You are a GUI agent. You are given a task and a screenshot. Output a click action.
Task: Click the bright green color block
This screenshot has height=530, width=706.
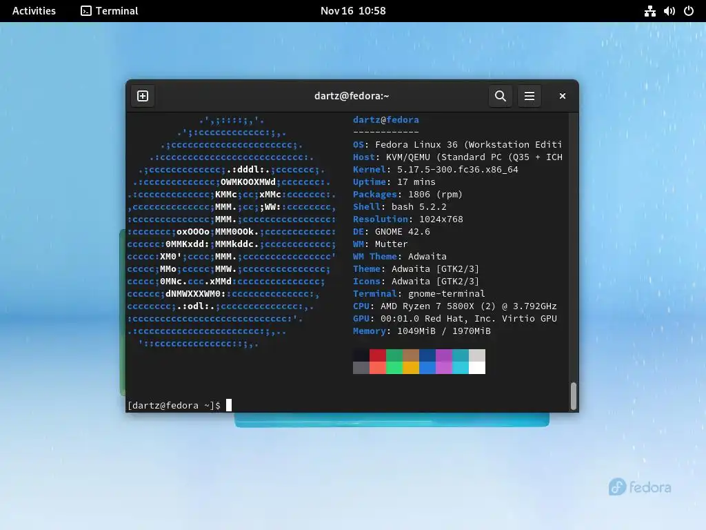(394, 368)
